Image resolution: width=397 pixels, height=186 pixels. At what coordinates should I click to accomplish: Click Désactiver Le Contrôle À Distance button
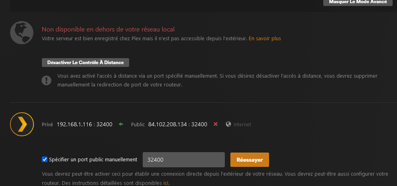click(x=85, y=63)
